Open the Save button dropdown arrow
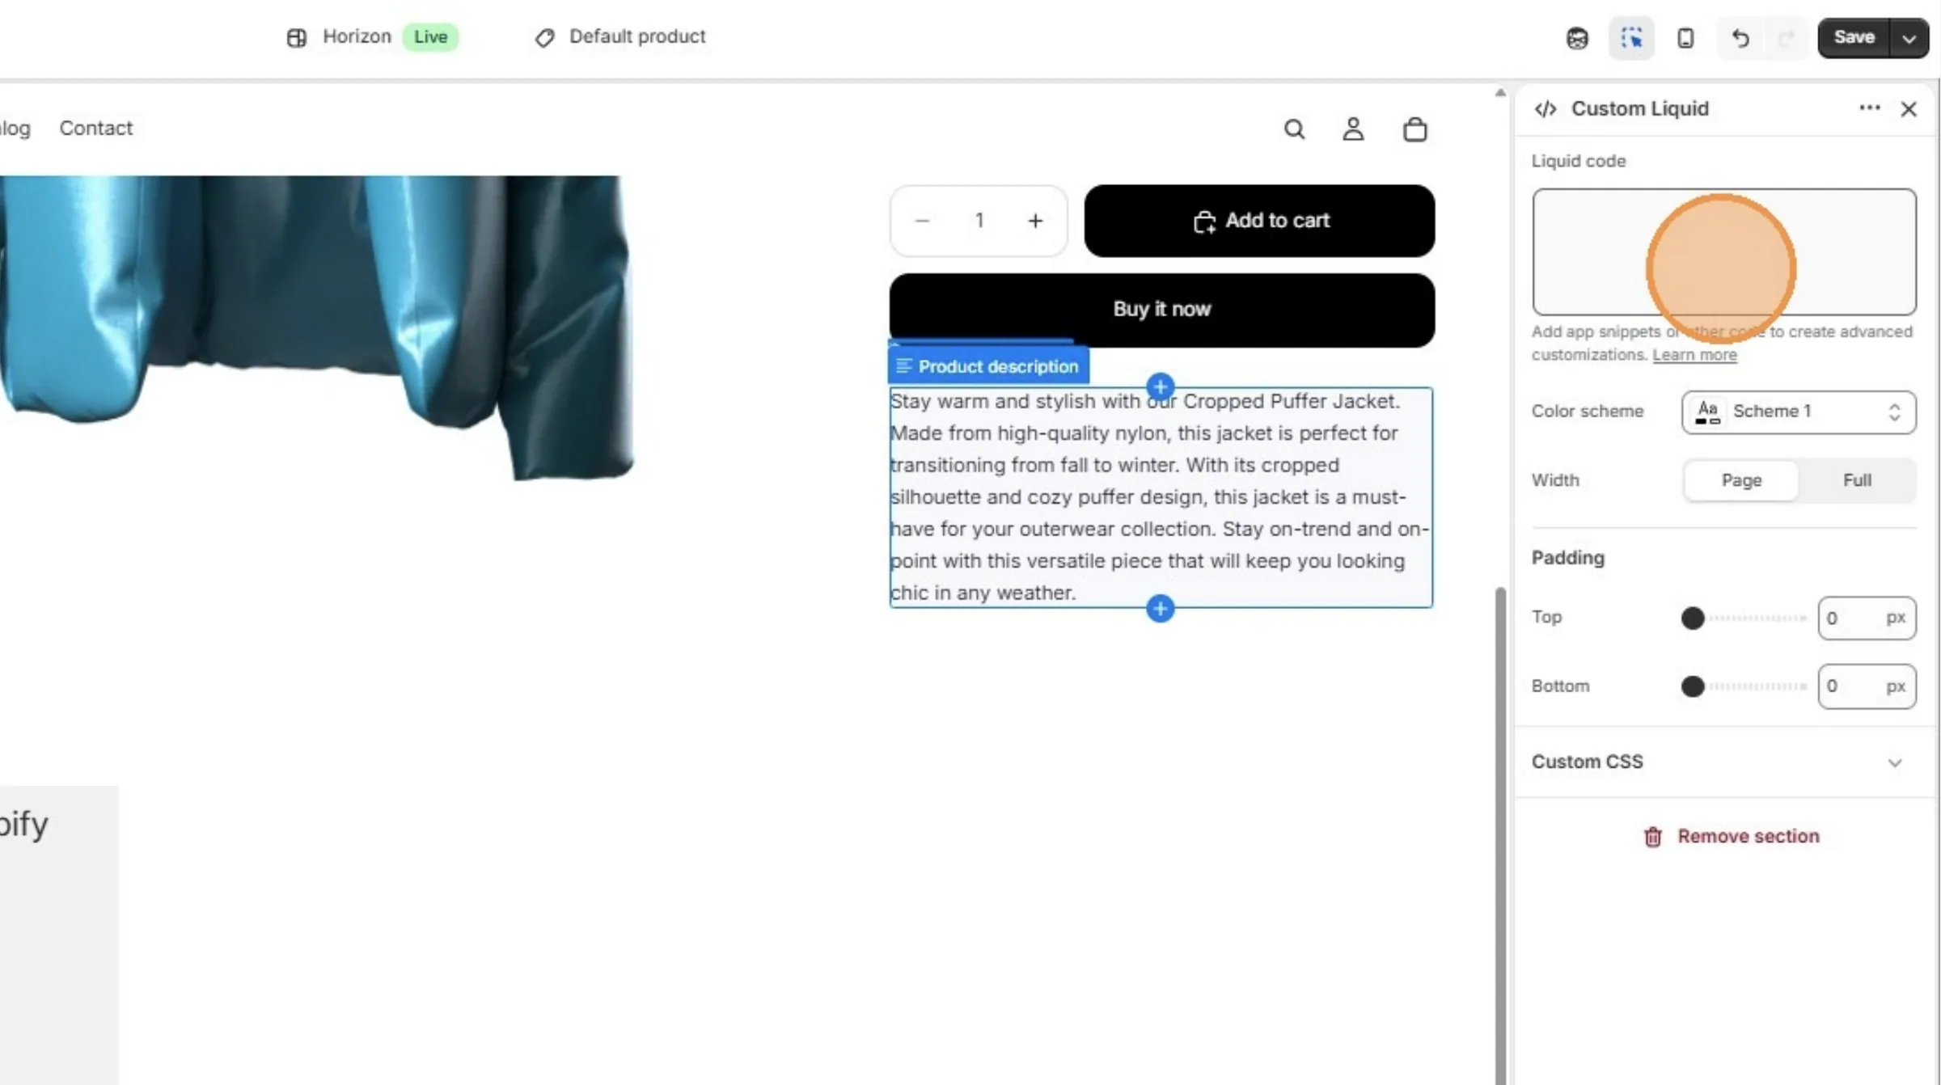1941x1085 pixels. click(1909, 38)
